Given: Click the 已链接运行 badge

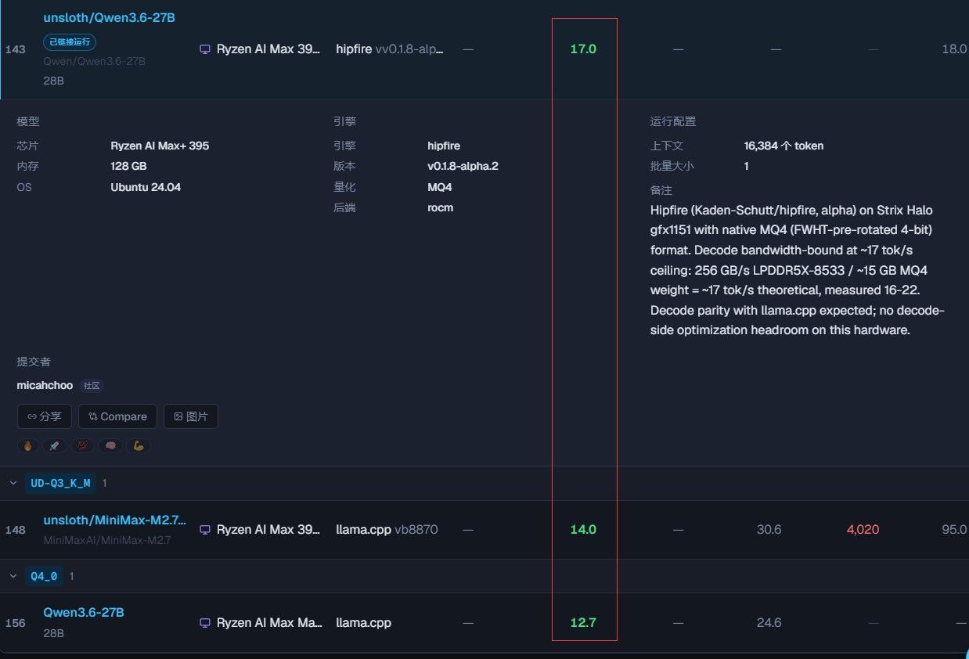Looking at the screenshot, I should coord(70,42).
